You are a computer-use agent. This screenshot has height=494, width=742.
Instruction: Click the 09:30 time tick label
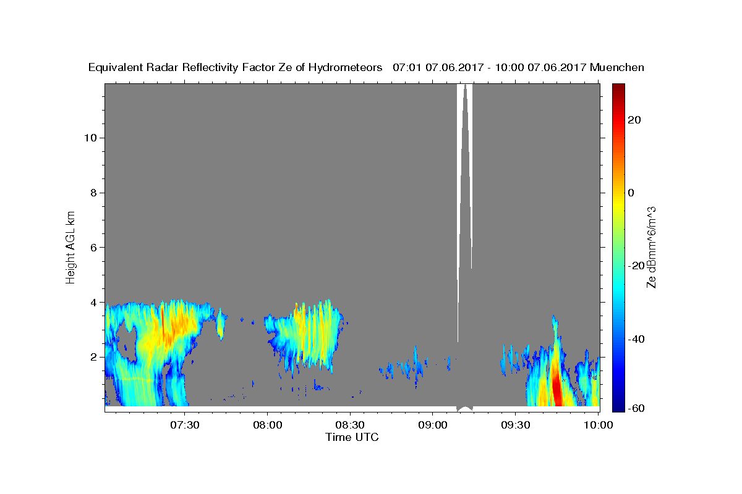[516, 425]
